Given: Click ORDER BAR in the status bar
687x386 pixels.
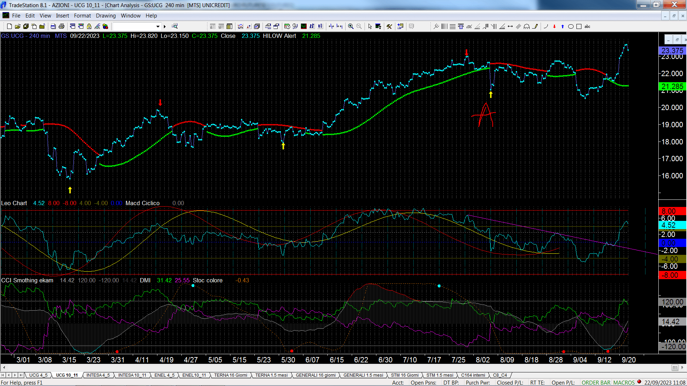Looking at the screenshot, I should coord(596,383).
